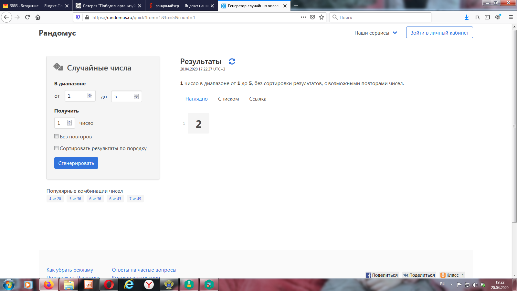Click the Facebook Поделиться button

coord(382,275)
